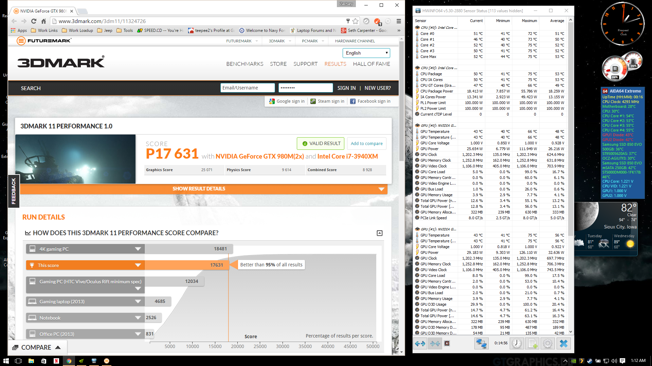Click HWiNFO expand columns arrows button
This screenshot has height=366, width=652.
(420, 343)
